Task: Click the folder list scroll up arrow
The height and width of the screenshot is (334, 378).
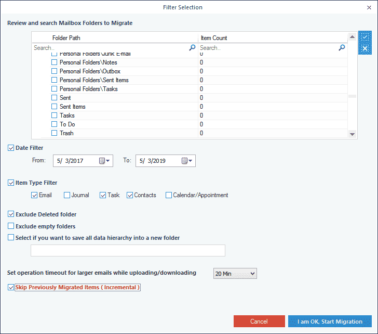Action: [352, 37]
